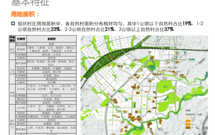Click the 0-1 公顷 category cell in table
The image size is (215, 135).
tap(12, 51)
